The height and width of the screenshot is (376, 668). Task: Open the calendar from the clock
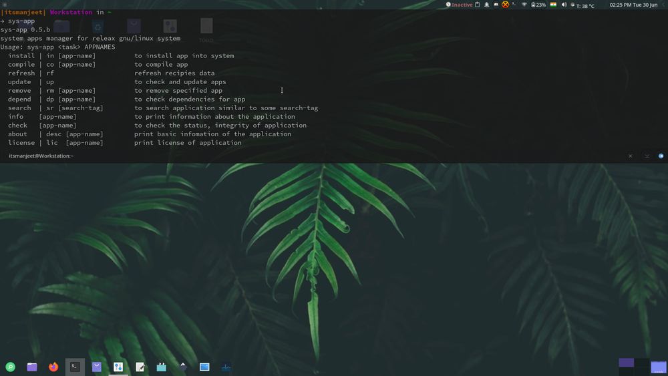(633, 5)
